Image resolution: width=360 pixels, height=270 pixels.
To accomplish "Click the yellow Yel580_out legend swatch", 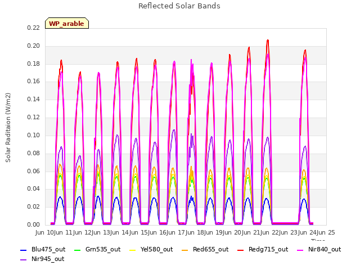I will point(133,250).
